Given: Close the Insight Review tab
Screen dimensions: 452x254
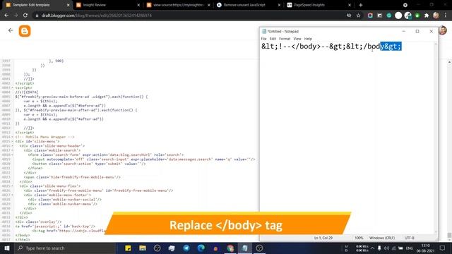Looking at the screenshot, I should click(x=138, y=5).
